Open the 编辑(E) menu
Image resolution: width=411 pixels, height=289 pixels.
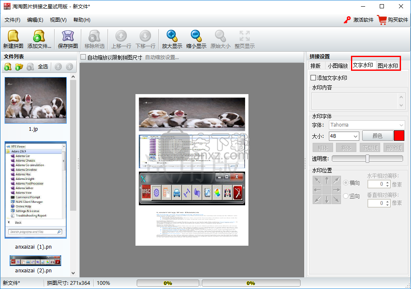35,20
